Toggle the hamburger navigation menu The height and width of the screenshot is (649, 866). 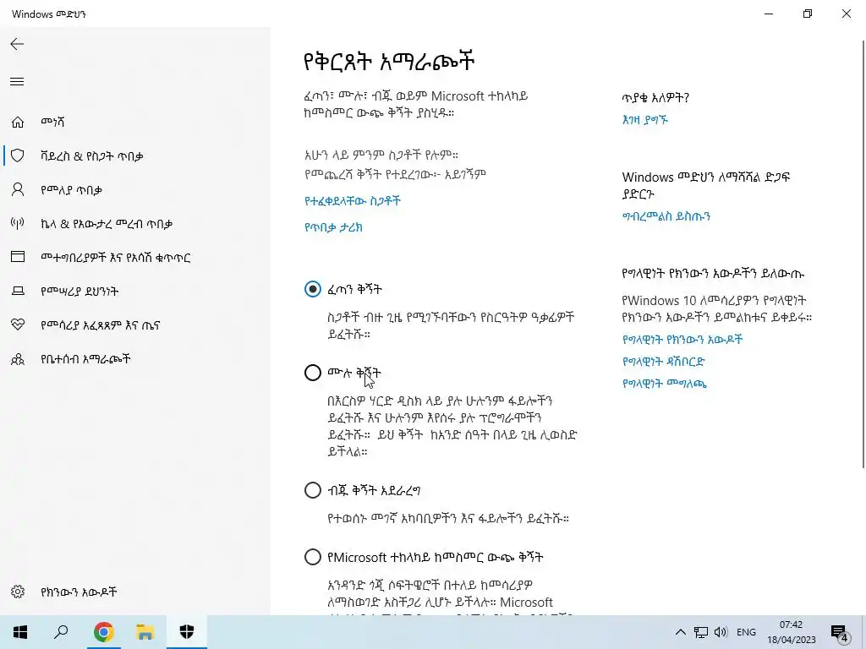(17, 82)
